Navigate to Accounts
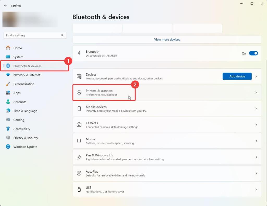 pos(35,102)
